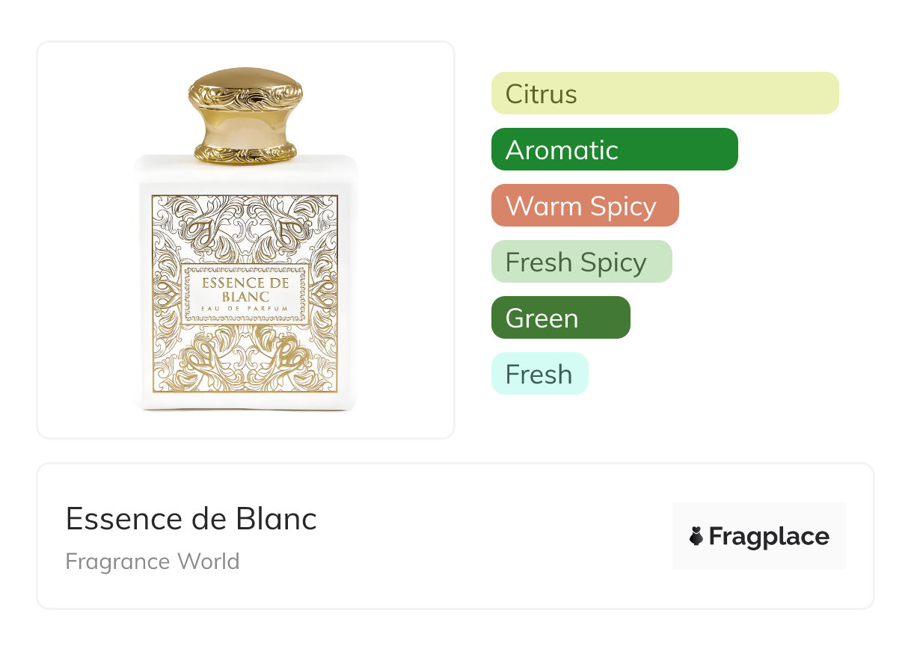Select the dark Green accord bar

tap(560, 318)
